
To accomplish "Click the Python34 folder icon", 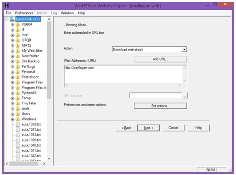I will (x=18, y=93).
